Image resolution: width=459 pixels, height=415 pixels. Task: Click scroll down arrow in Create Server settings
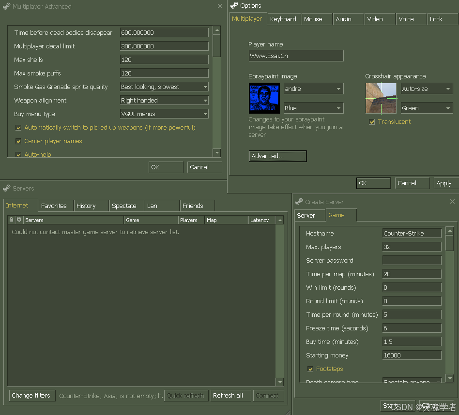tap(450, 378)
